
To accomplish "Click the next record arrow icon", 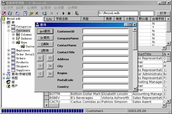I will 63,13.
